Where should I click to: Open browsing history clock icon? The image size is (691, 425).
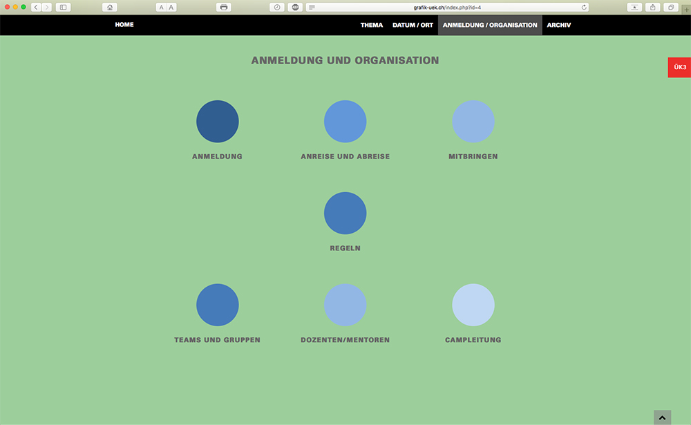[277, 7]
